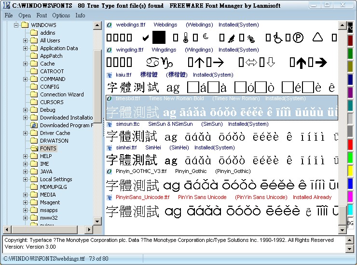
Task: Expand the Driver Cache folder node
Action: 25,133
